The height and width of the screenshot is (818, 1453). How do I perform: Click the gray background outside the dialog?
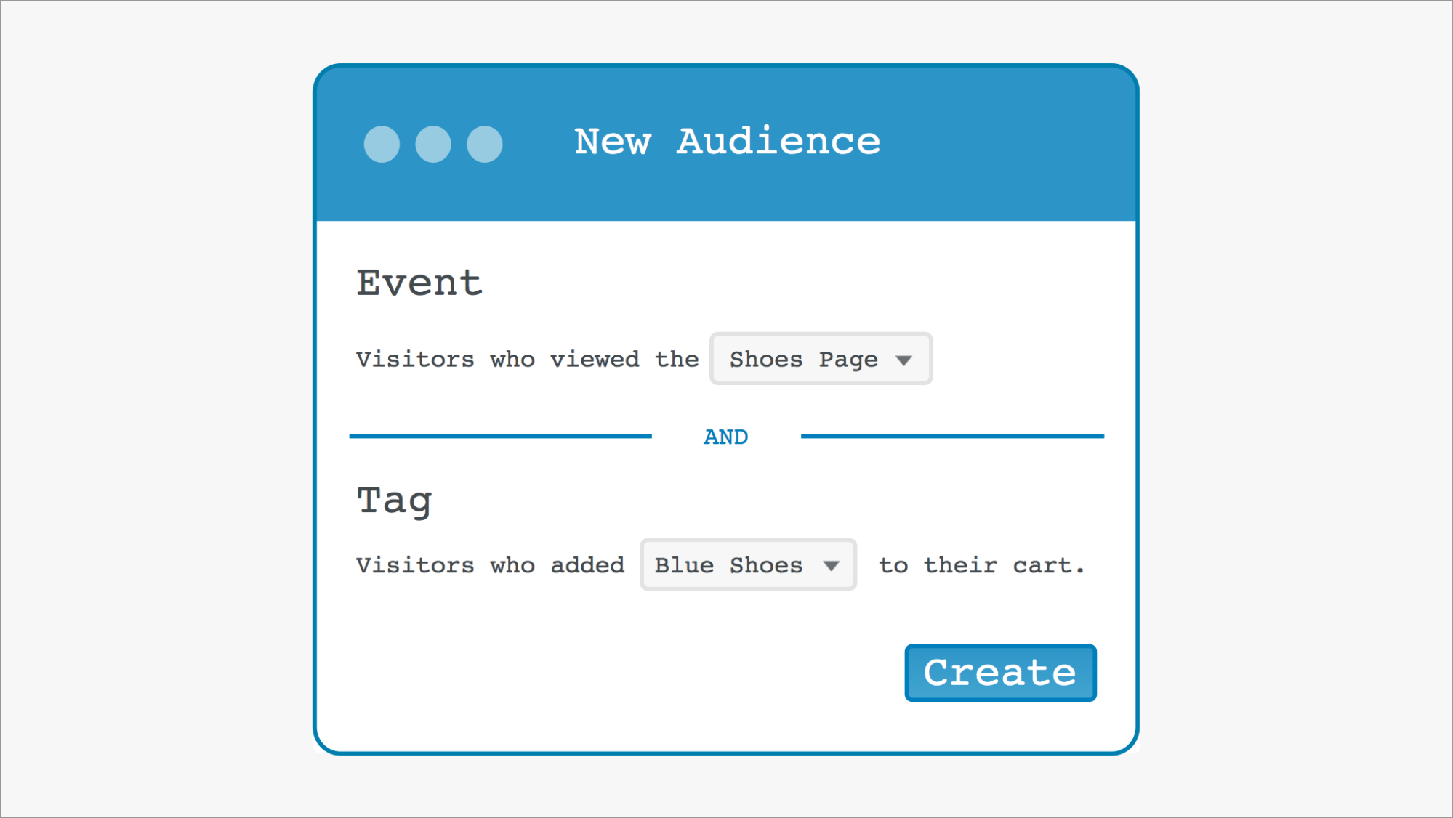[x=145, y=407]
